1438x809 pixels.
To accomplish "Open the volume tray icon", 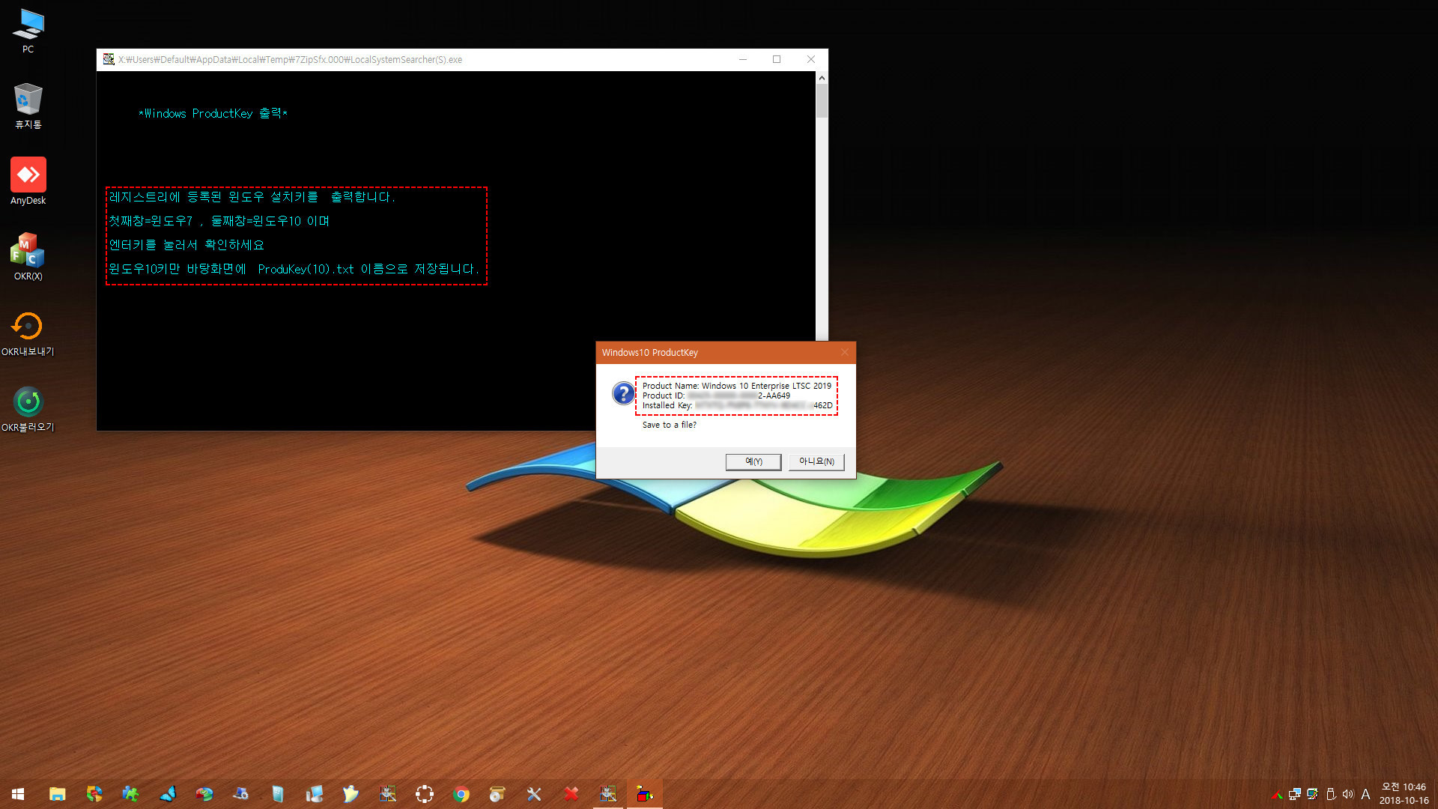I will (1348, 794).
